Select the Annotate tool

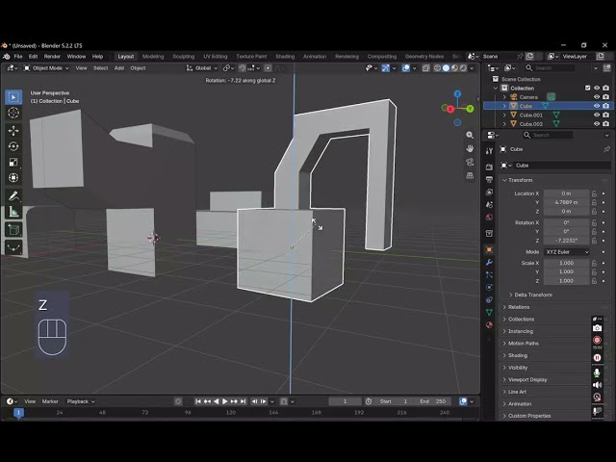tap(13, 195)
